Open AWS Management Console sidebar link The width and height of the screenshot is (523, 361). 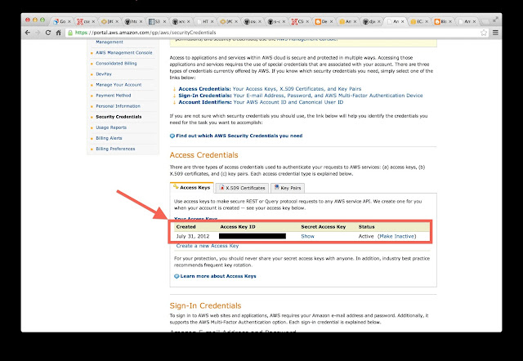tap(123, 52)
